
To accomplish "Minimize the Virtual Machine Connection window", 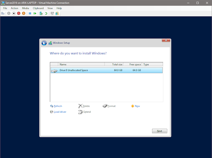I will point(188,3).
